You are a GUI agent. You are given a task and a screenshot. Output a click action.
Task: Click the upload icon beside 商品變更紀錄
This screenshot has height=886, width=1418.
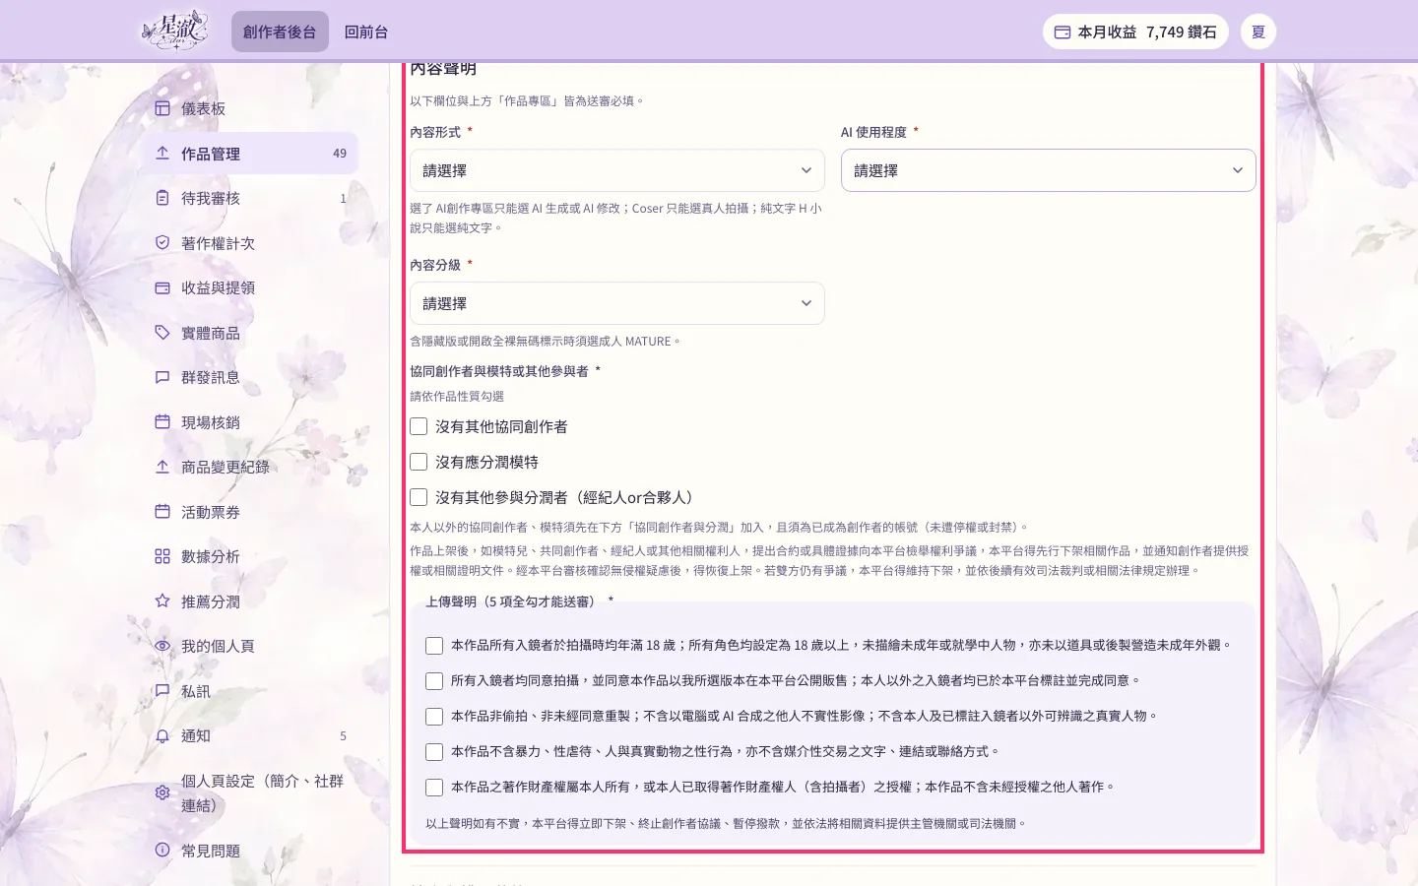162,467
